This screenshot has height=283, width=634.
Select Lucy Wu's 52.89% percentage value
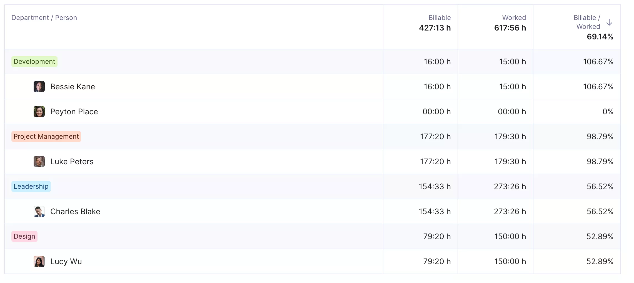tap(600, 261)
